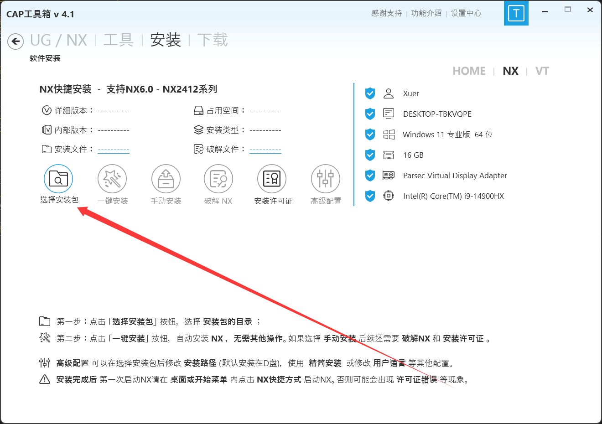Click the 手动安装 icon
Image resolution: width=602 pixels, height=424 pixels.
click(166, 179)
